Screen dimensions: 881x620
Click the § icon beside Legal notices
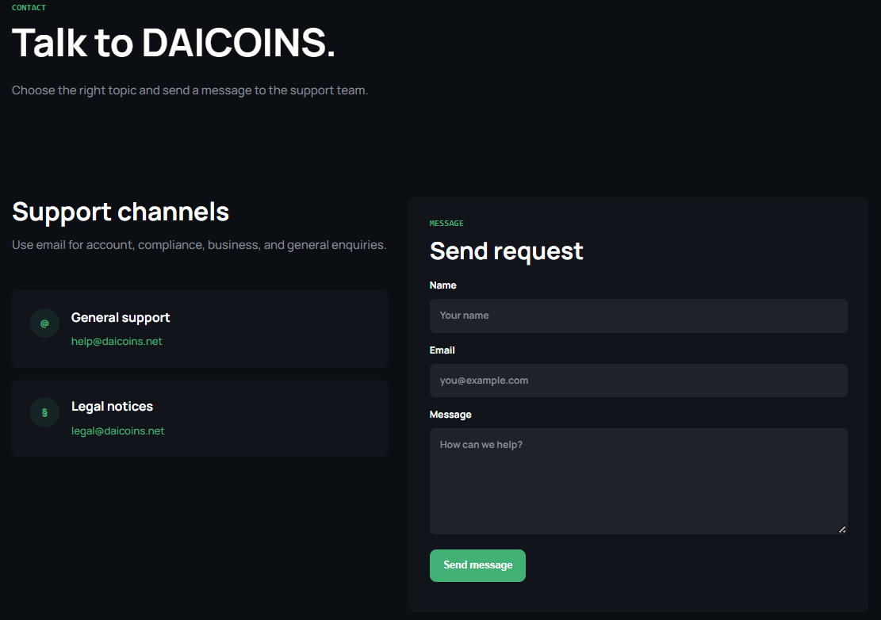pos(45,413)
